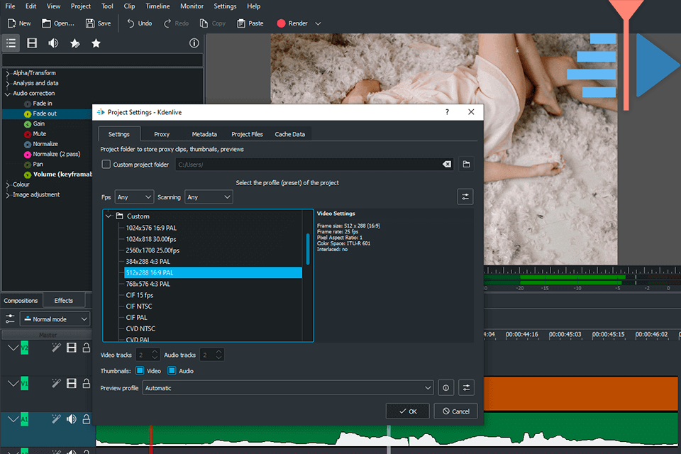The height and width of the screenshot is (454, 681).
Task: Toggle Video thumbnails checkbox
Action: [x=140, y=371]
